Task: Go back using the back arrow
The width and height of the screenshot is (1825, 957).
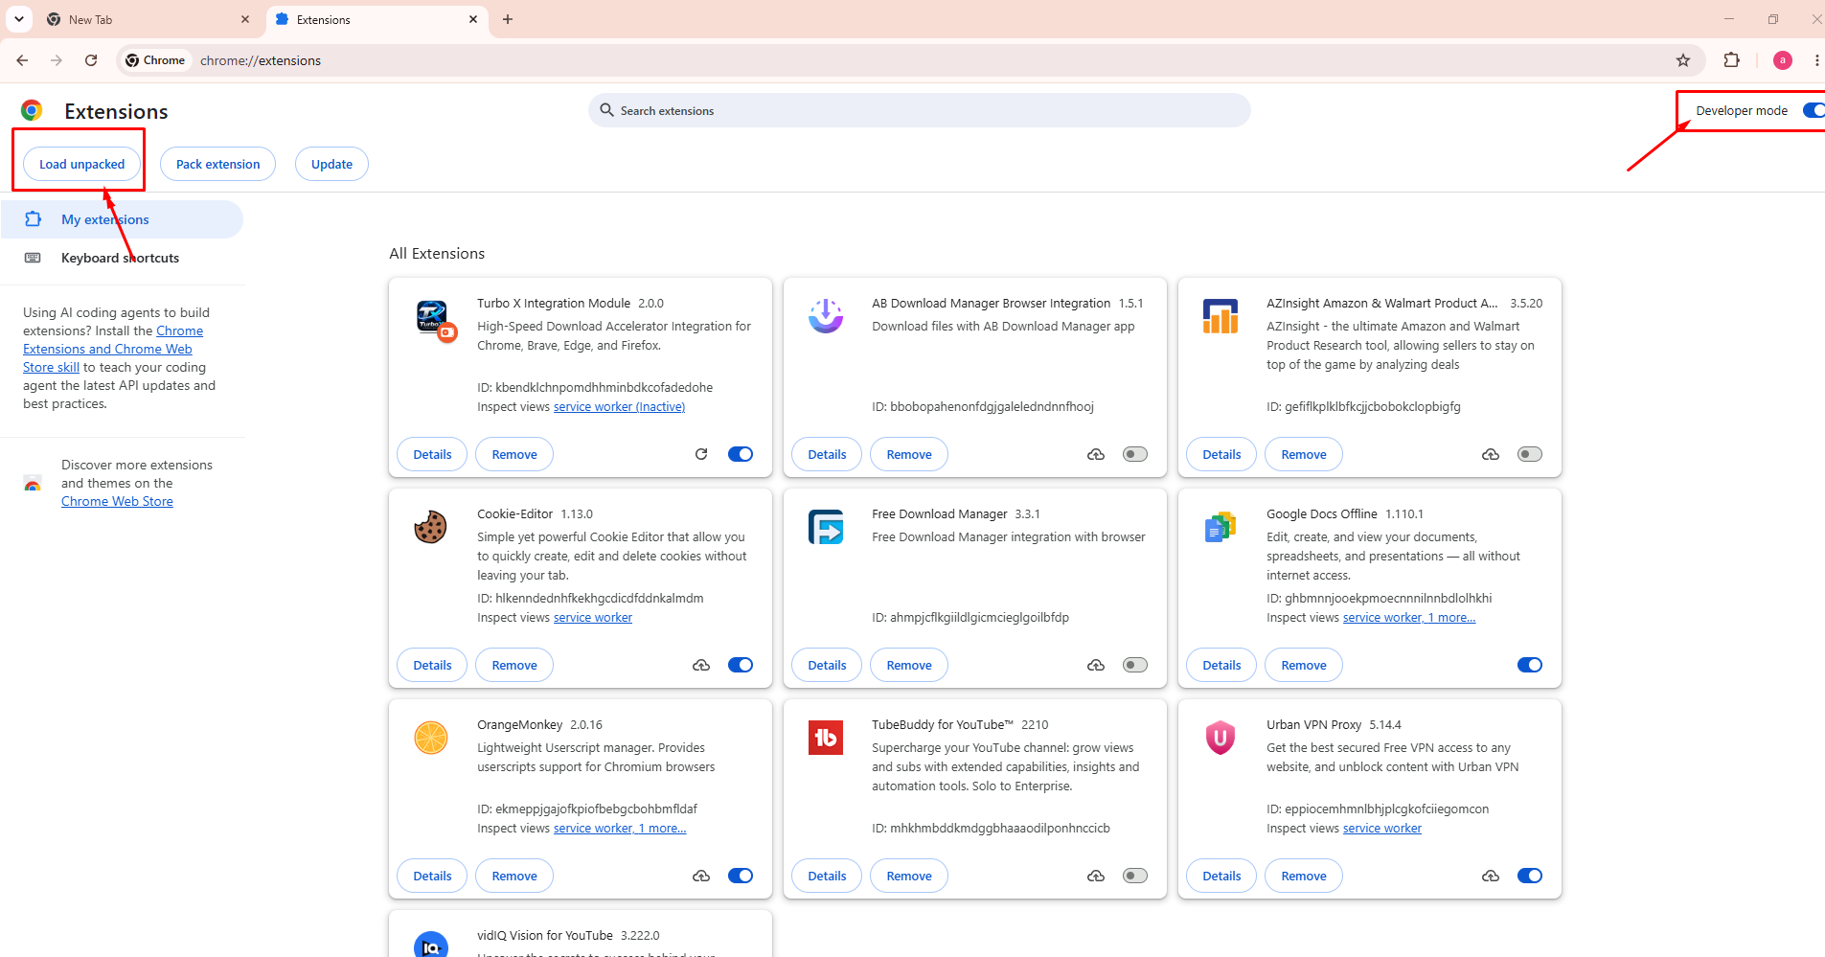Action: point(22,60)
